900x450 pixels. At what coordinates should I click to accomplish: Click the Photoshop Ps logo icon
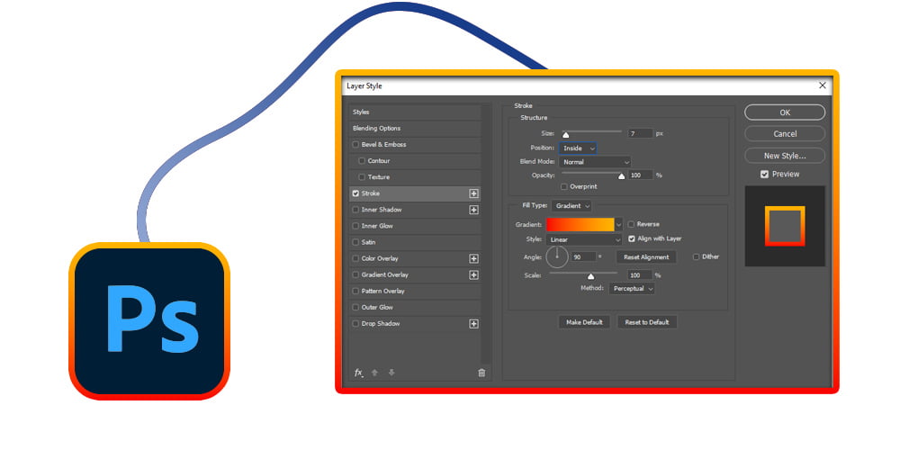(149, 321)
